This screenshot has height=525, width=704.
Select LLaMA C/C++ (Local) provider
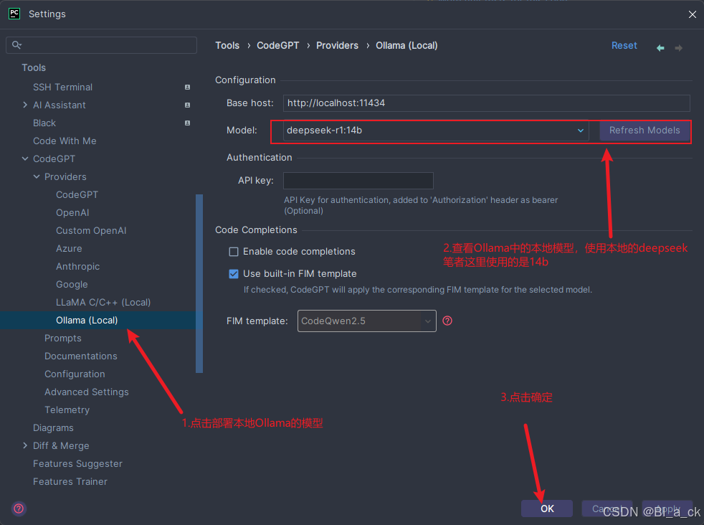(103, 302)
